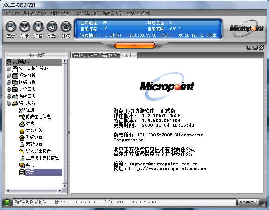Open the 系统日志(O) menu

113,13
